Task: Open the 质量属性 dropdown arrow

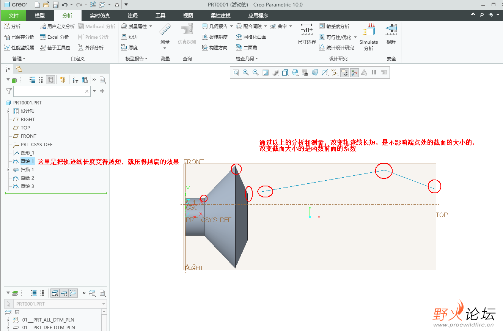Action: click(x=151, y=26)
